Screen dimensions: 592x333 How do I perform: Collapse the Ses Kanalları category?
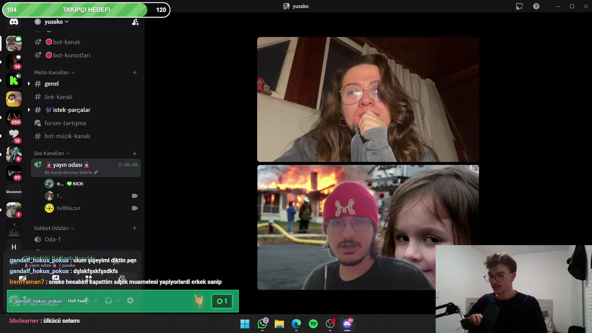pos(51,154)
